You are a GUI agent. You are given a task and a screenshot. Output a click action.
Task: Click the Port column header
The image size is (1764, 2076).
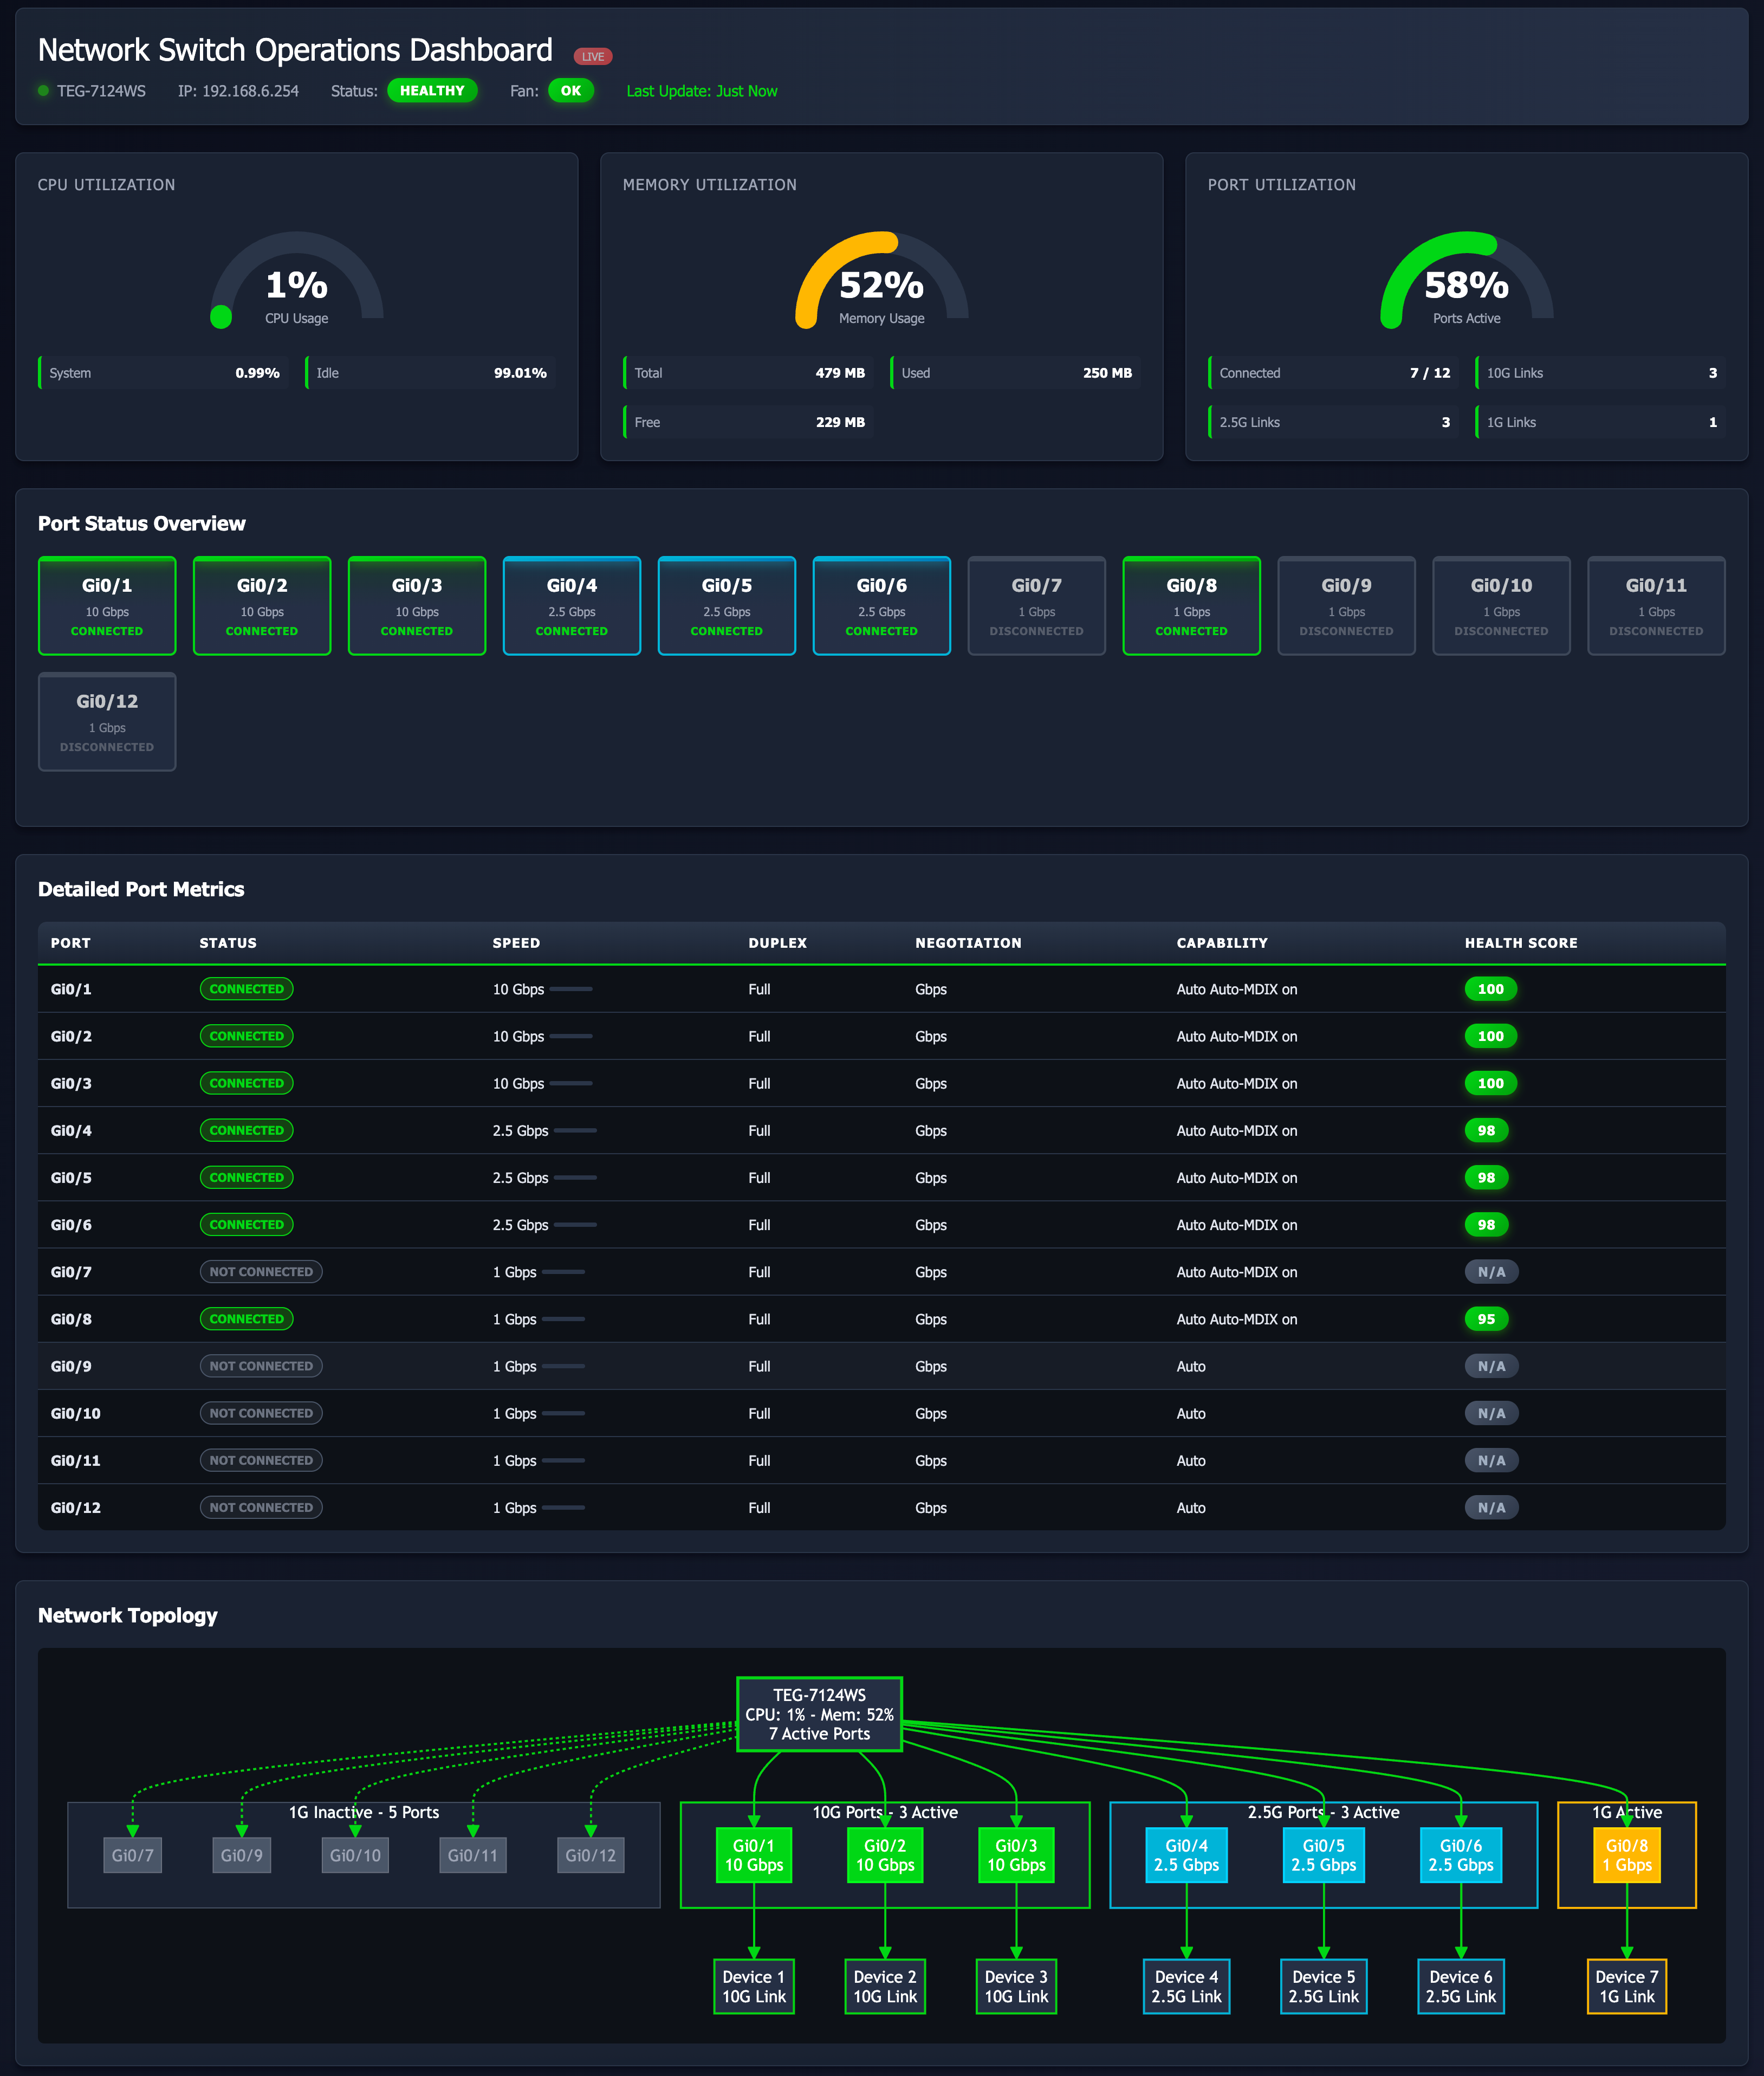click(x=71, y=943)
